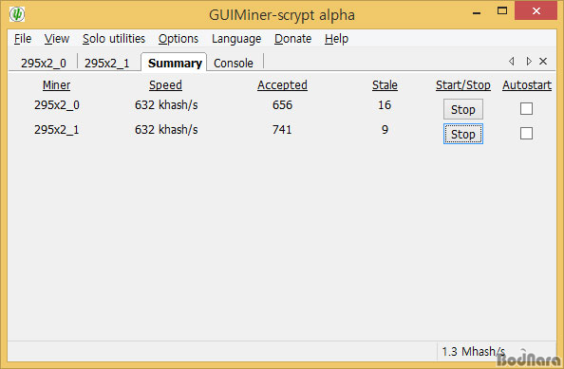The height and width of the screenshot is (369, 564).
Task: Stop the 295x2_0 miner
Action: coord(463,109)
